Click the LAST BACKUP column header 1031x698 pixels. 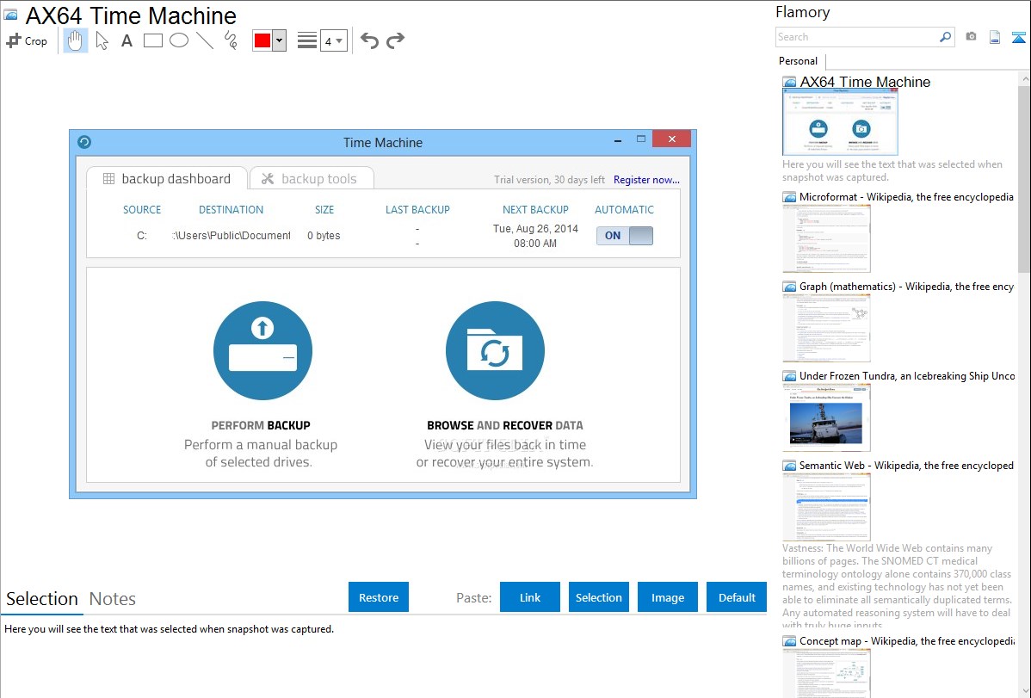(417, 210)
